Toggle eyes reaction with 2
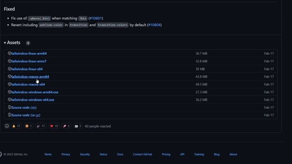Screen dimensions: 292x164 pyautogui.click(x=78, y=126)
